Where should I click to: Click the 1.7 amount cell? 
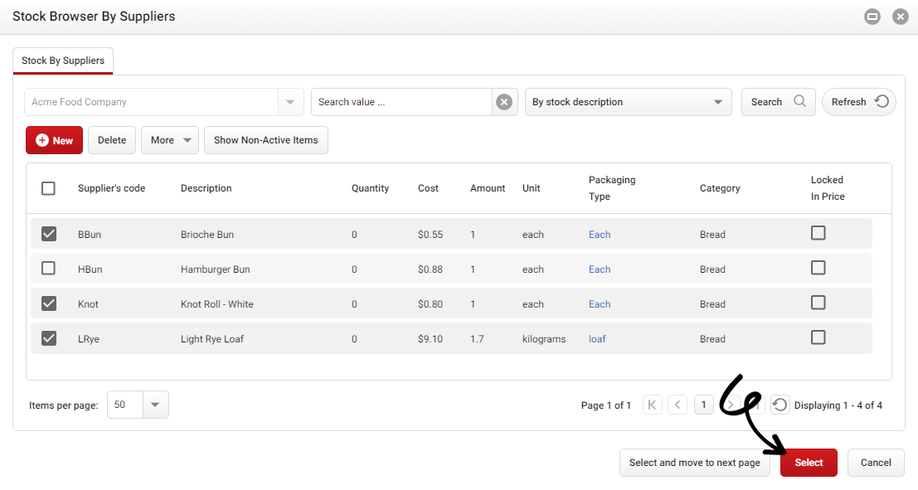click(477, 339)
